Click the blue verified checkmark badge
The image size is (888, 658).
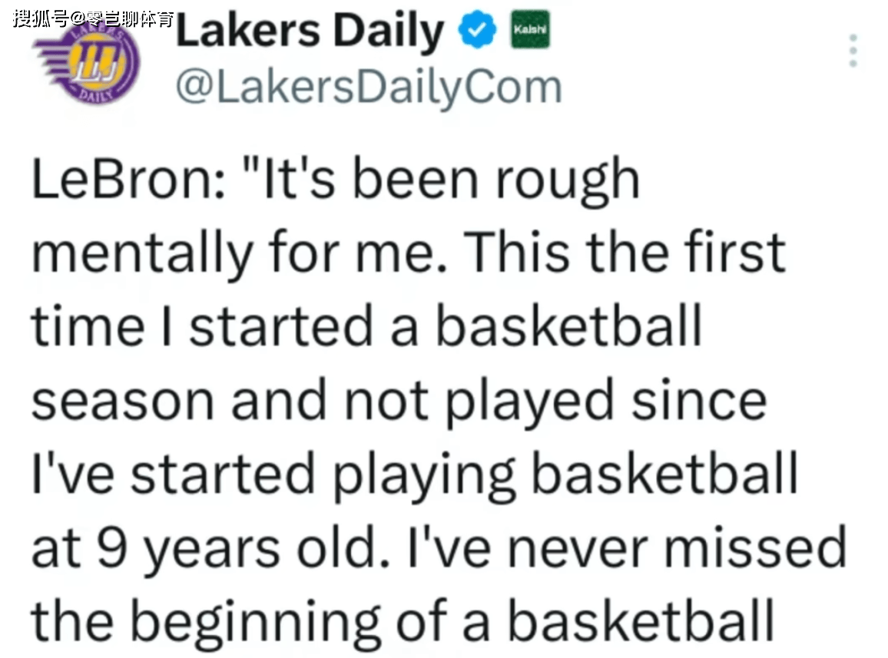coord(476,32)
